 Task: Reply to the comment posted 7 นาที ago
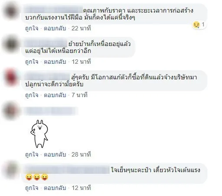[x=55, y=95]
